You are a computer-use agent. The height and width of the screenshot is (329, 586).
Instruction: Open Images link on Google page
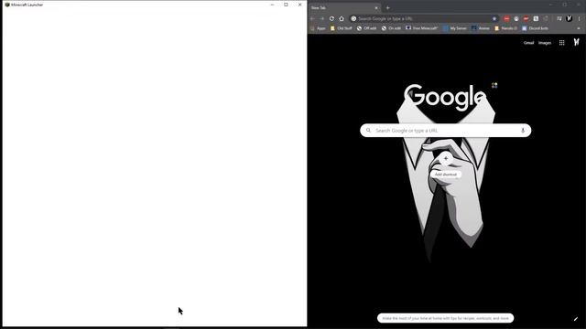coord(545,43)
